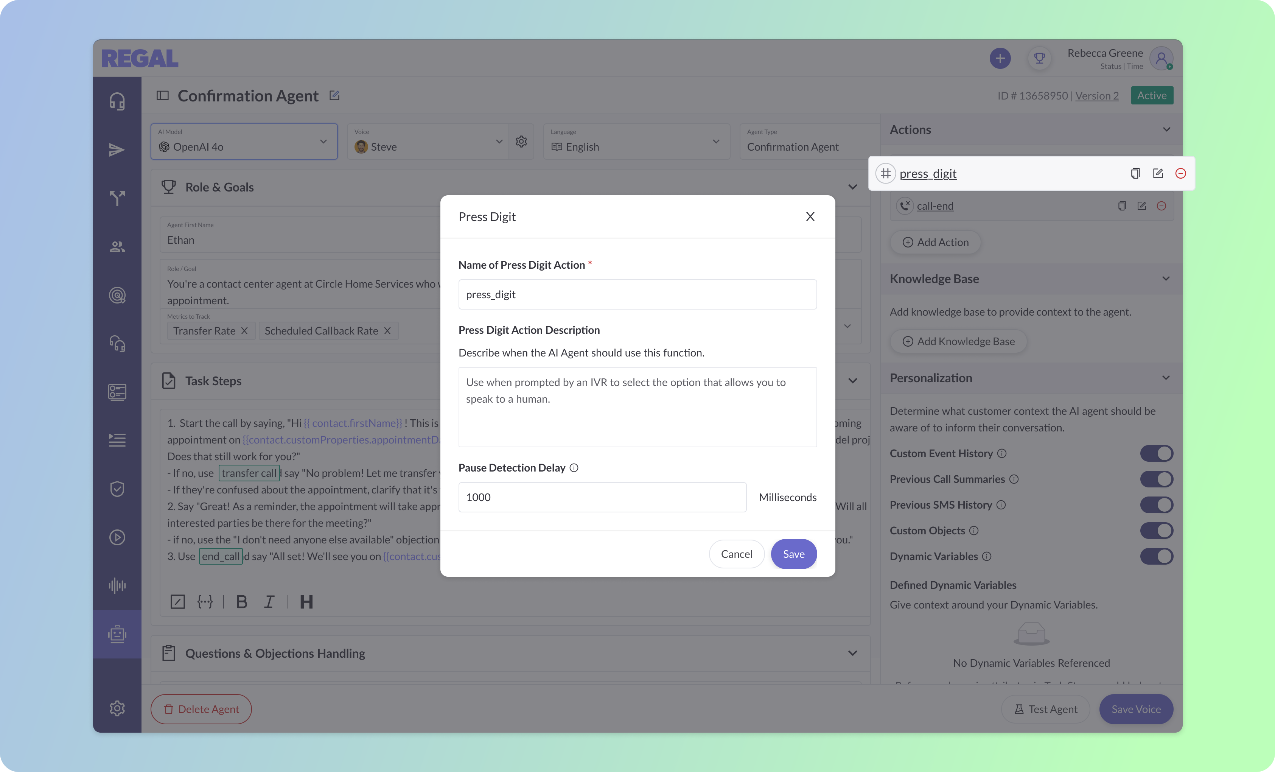The height and width of the screenshot is (772, 1275).
Task: Click the edit pencil icon for press_digit
Action: tap(1158, 173)
